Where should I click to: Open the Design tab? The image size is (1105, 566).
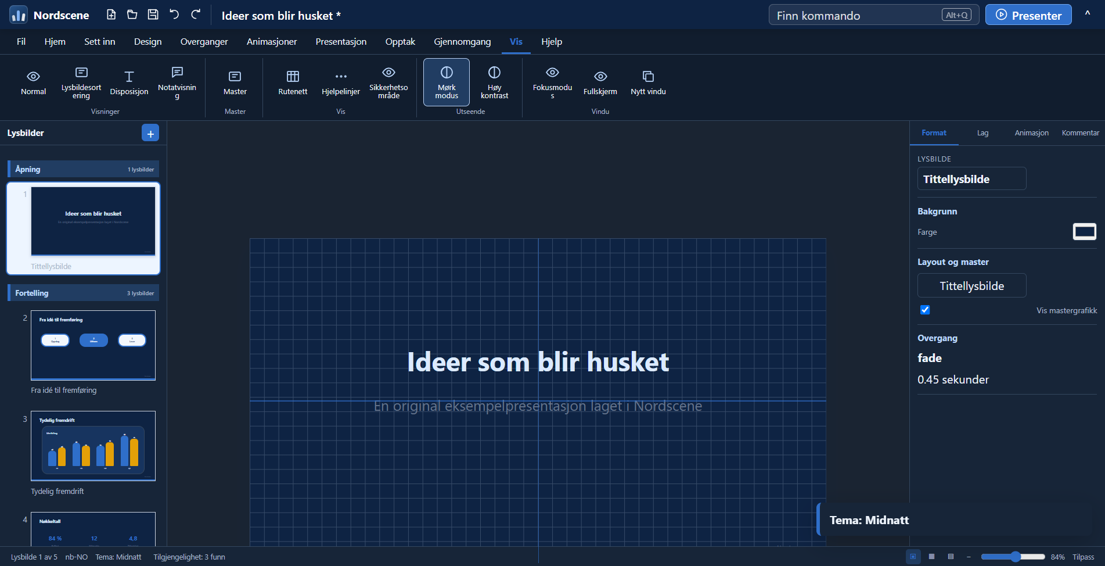click(x=148, y=42)
